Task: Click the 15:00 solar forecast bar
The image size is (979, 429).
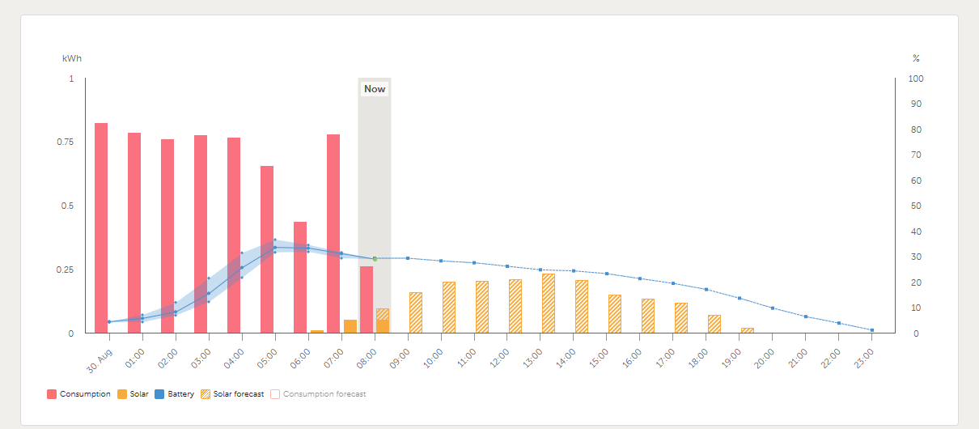Action: point(615,313)
